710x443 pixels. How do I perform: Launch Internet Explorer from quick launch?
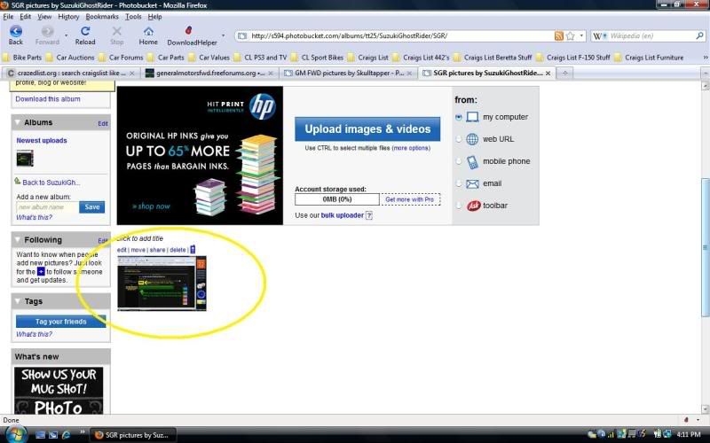[66, 435]
